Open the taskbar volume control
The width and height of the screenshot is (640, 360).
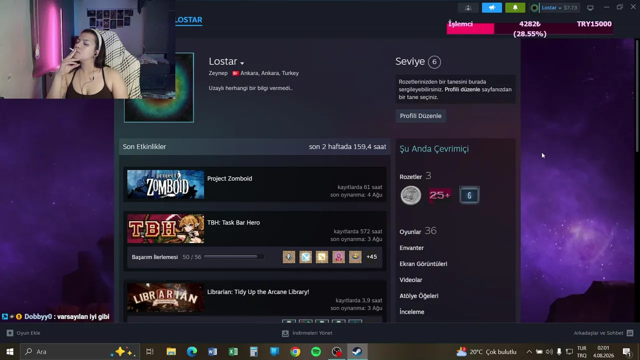tap(549, 351)
